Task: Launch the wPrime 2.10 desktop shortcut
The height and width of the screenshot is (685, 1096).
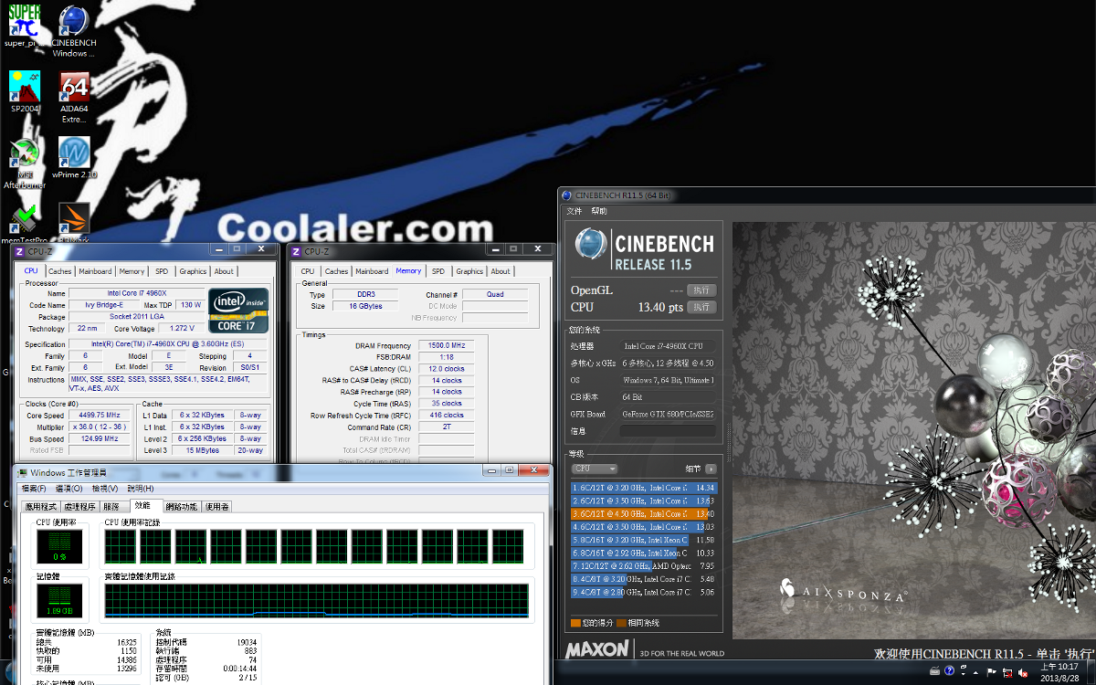Action: pyautogui.click(x=74, y=157)
